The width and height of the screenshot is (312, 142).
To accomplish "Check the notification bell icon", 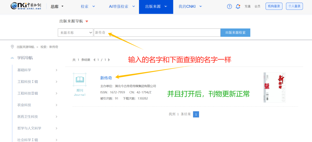I will click(x=238, y=7).
